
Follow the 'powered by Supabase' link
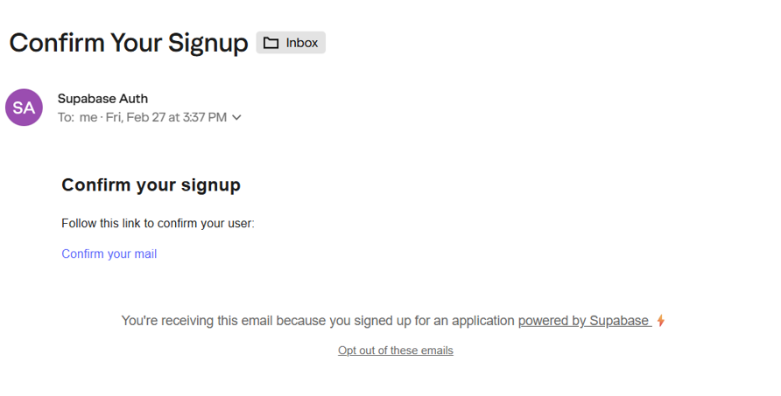coord(583,321)
